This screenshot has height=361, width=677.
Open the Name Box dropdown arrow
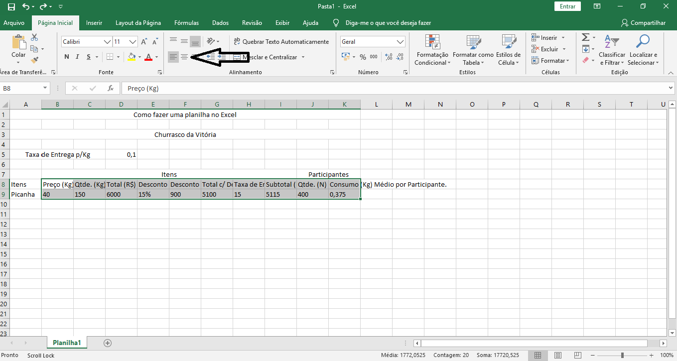45,88
